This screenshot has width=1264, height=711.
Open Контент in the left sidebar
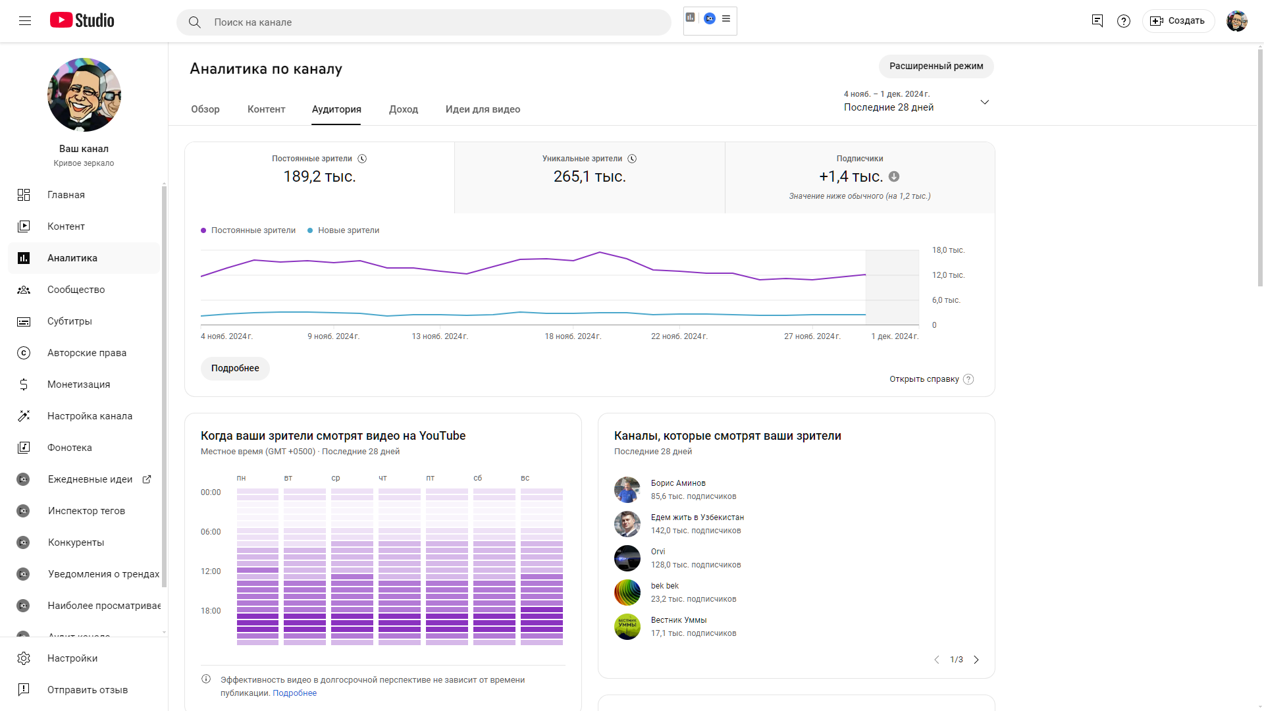tap(84, 226)
